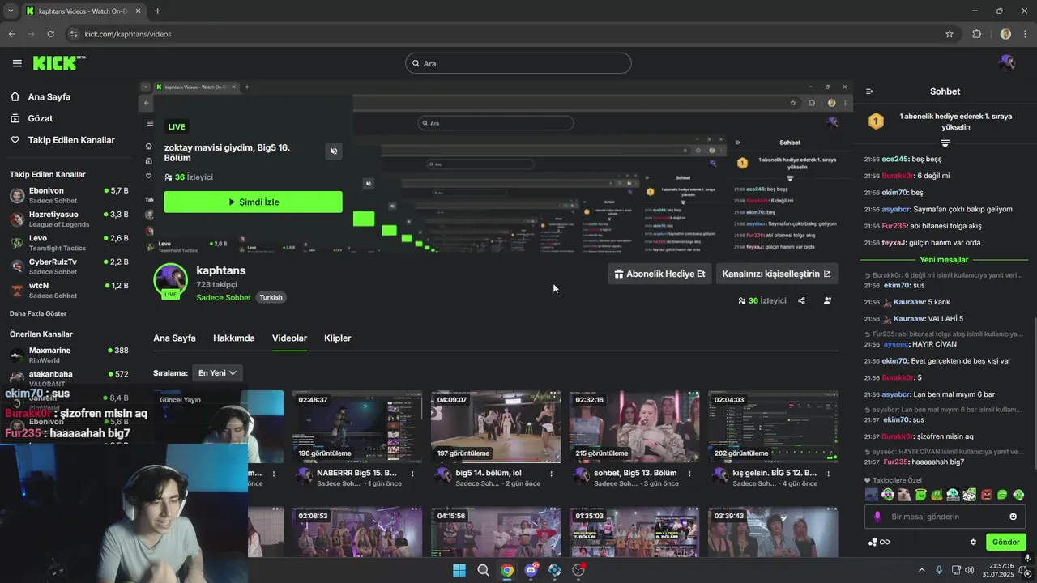1037x583 pixels.
Task: Open Takip Edilen Kanallar heart item in sidebar
Action: [62, 140]
